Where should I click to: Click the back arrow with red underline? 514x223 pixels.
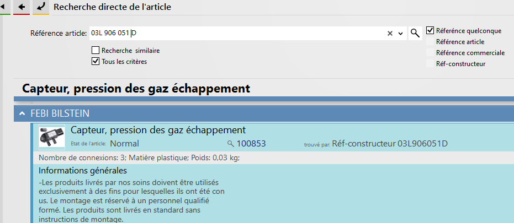pos(22,7)
